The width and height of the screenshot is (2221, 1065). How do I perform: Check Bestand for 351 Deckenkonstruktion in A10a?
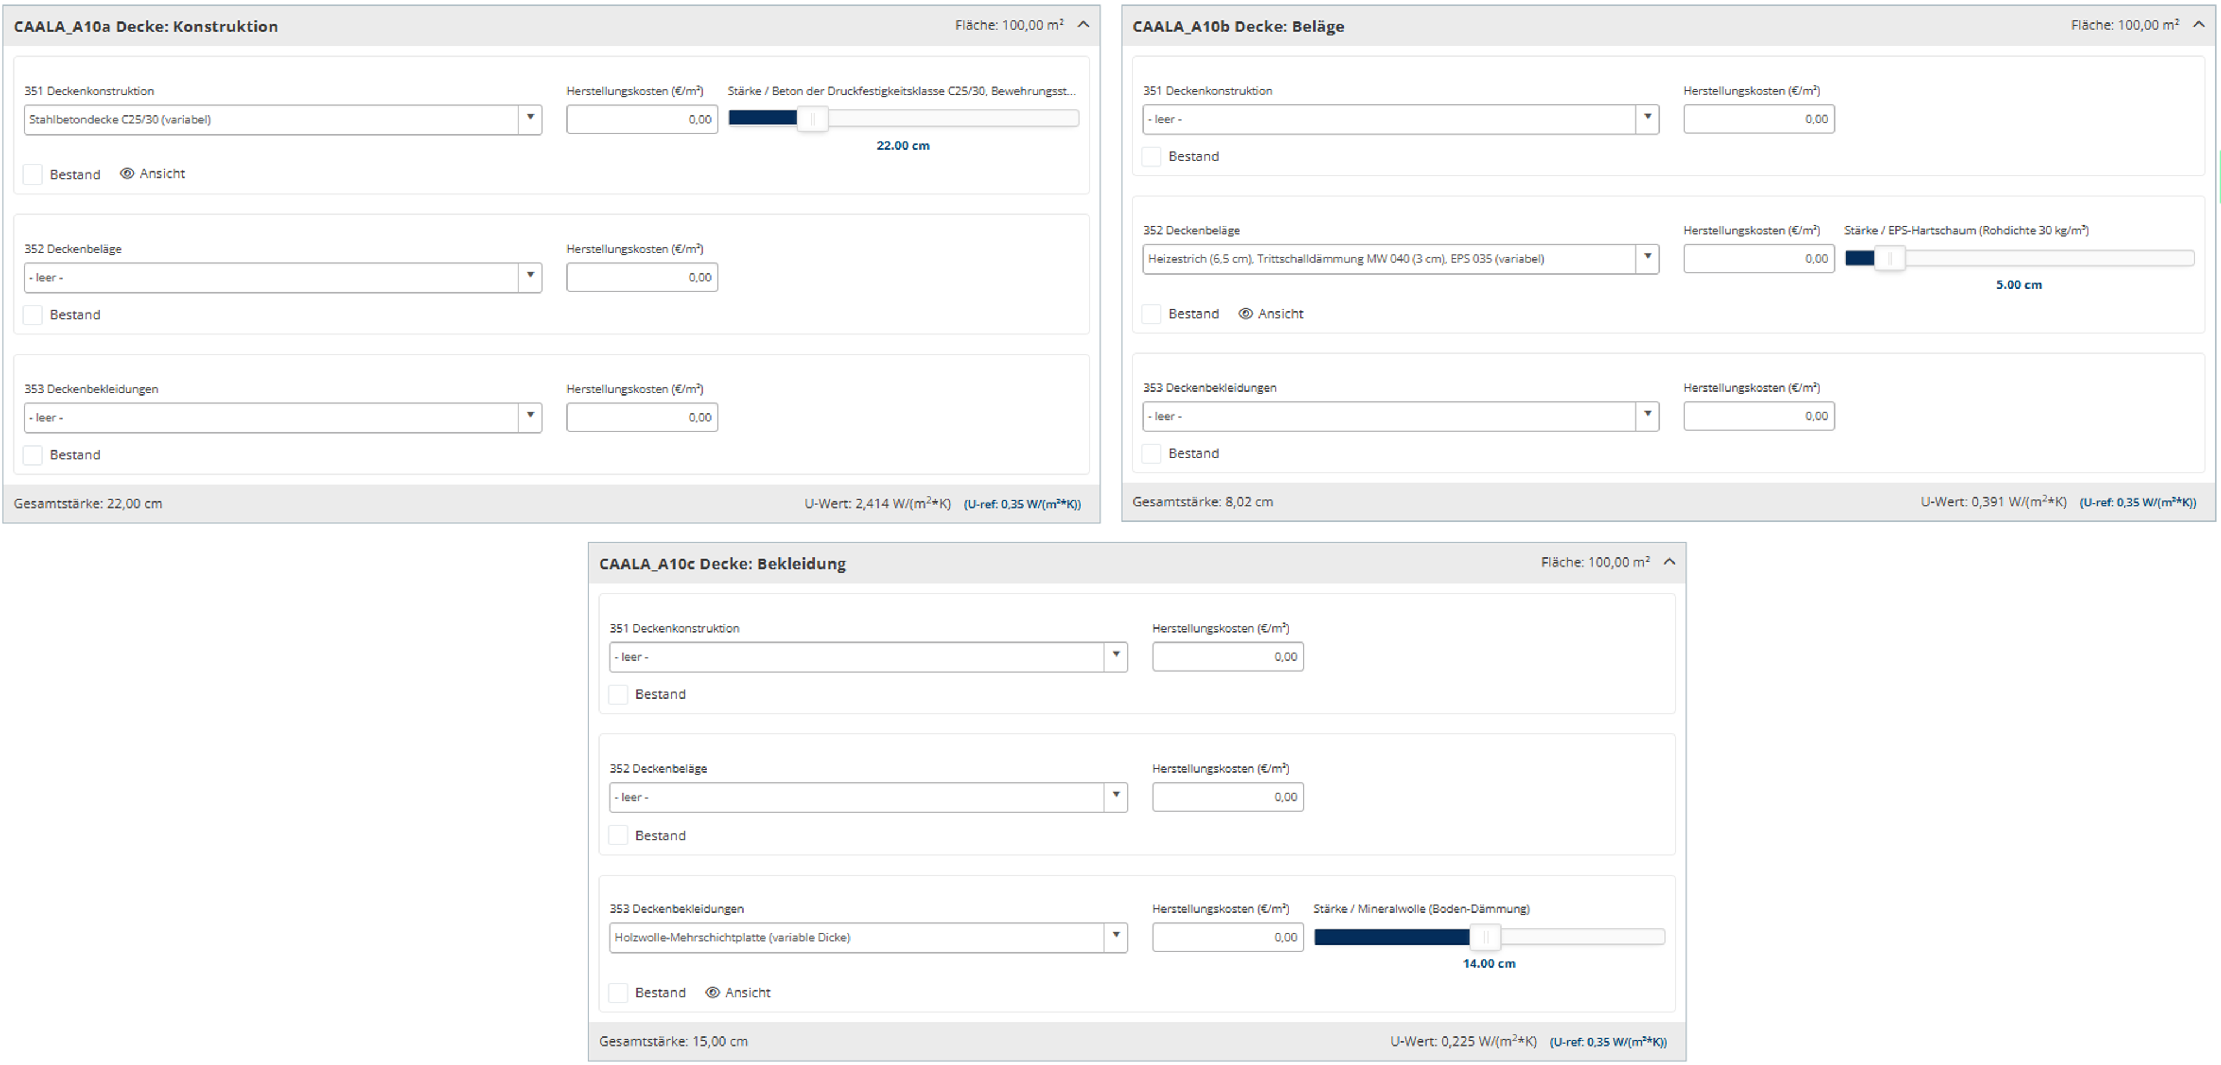32,174
